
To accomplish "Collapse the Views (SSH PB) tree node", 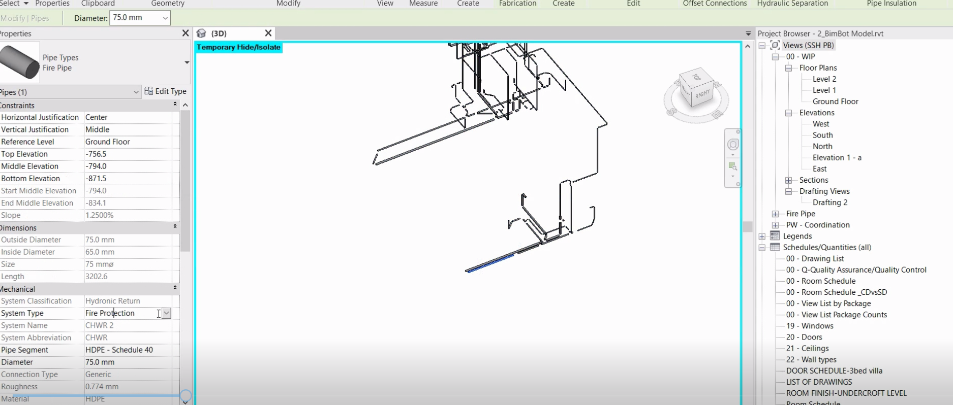I will (762, 46).
